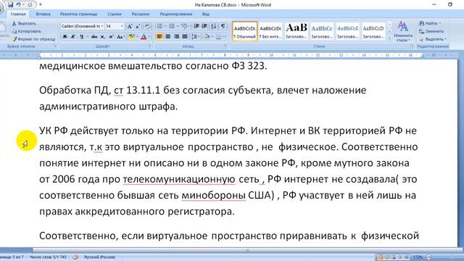Start a numbered list
464x261 pixels.
click(x=172, y=26)
